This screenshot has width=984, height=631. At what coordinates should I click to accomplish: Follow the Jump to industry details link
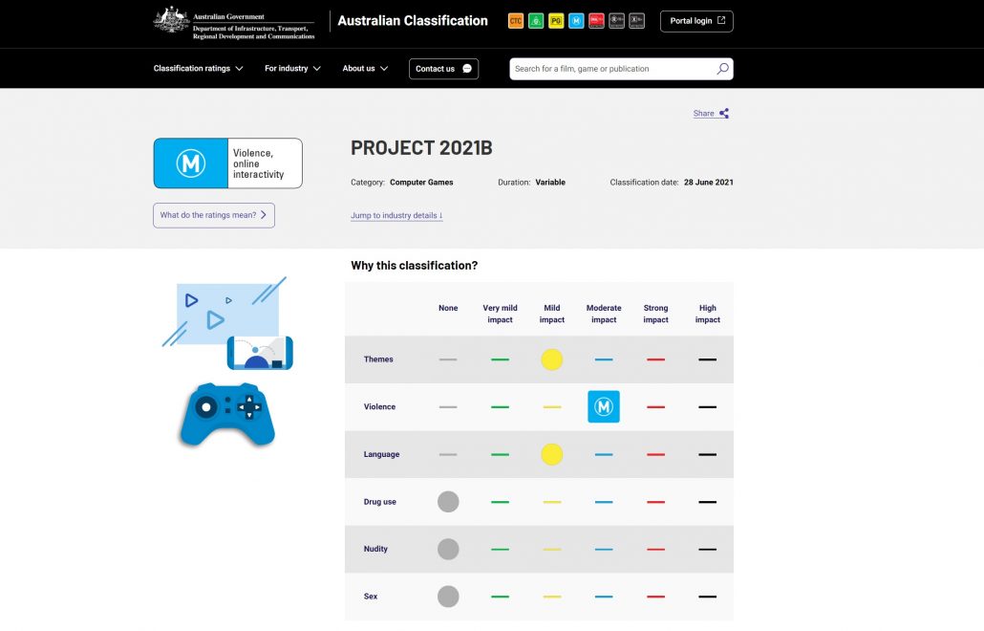[396, 215]
